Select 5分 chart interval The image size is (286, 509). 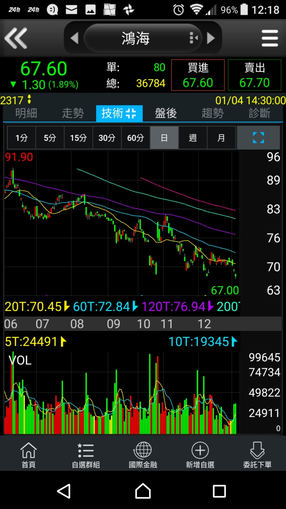(50, 138)
